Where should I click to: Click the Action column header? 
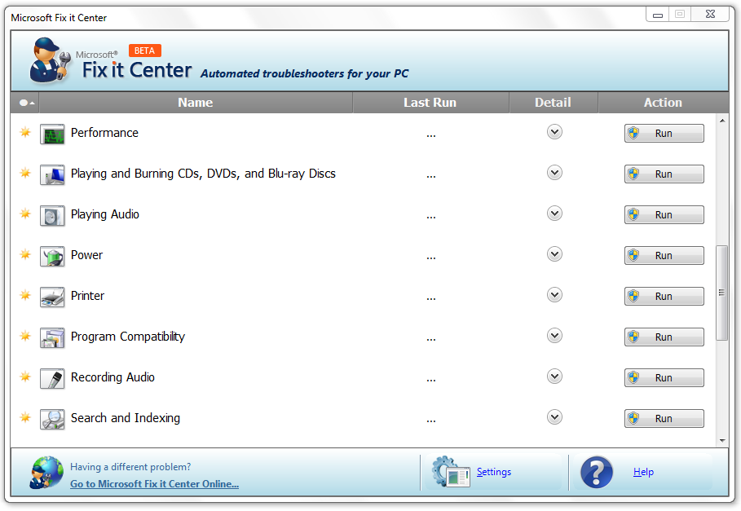663,103
